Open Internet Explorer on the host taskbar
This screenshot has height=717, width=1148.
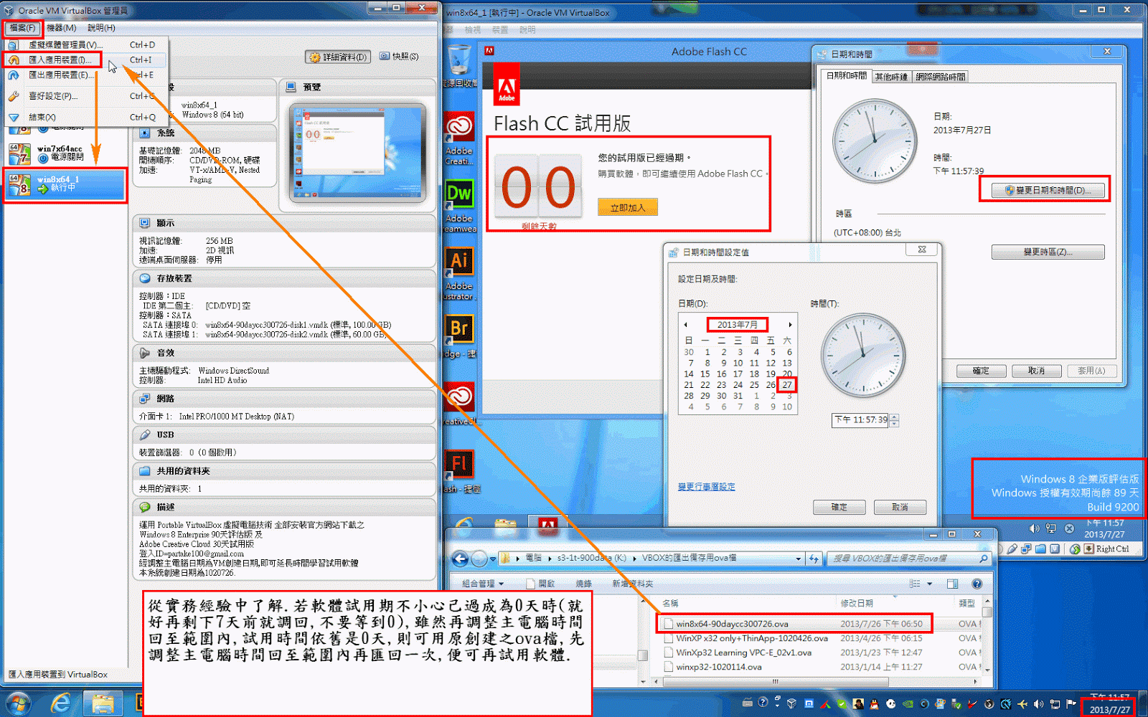61,703
